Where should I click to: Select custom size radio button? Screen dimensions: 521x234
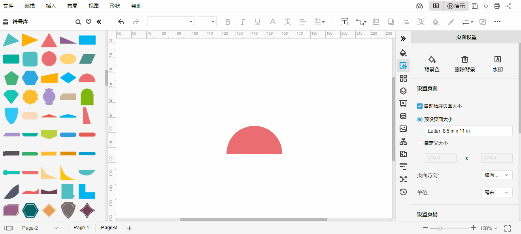point(420,143)
